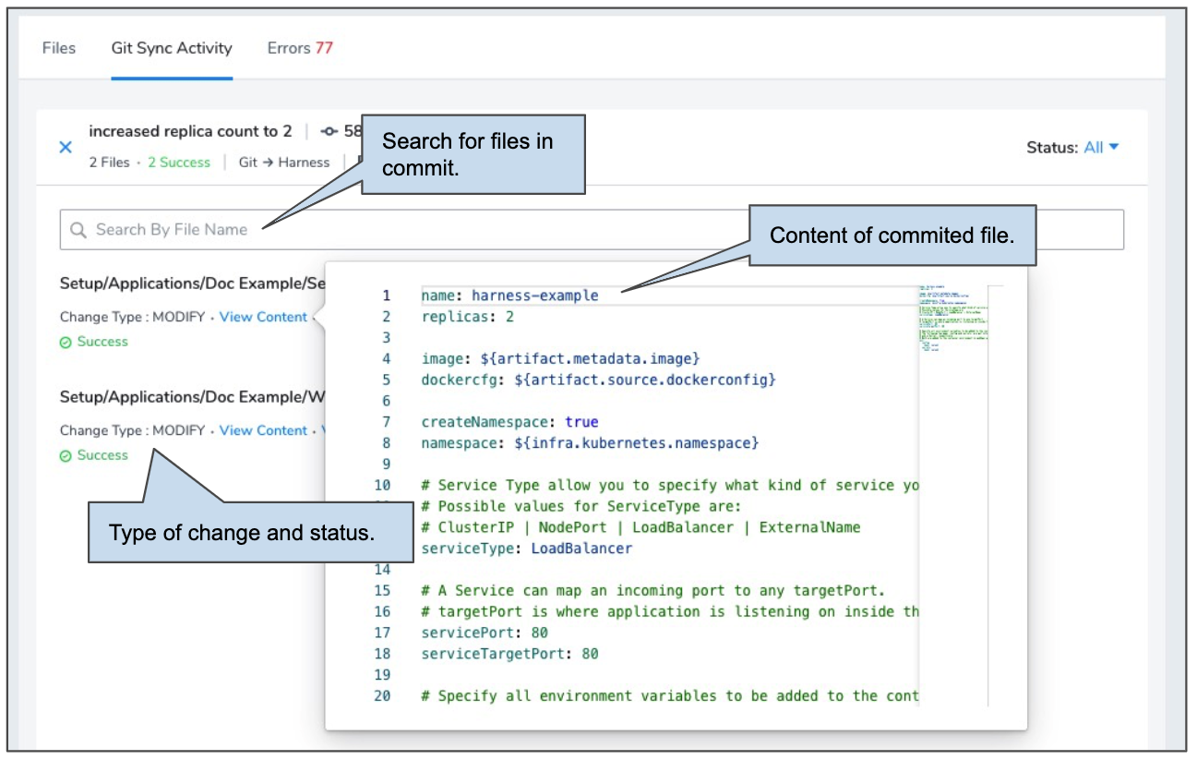Click the commit hash icon beside commit title
This screenshot has width=1197, height=760.
pos(329,131)
